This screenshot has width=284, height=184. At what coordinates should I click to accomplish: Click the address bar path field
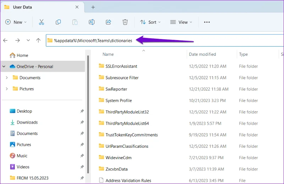pos(165,40)
